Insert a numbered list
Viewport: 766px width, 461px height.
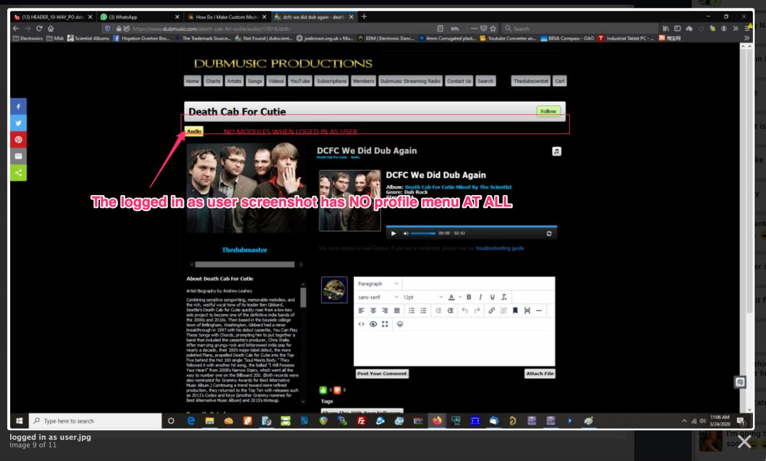click(x=422, y=311)
